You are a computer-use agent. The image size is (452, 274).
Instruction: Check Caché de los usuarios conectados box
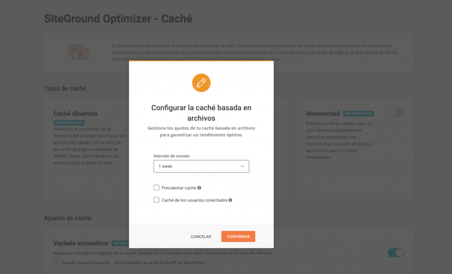(157, 200)
